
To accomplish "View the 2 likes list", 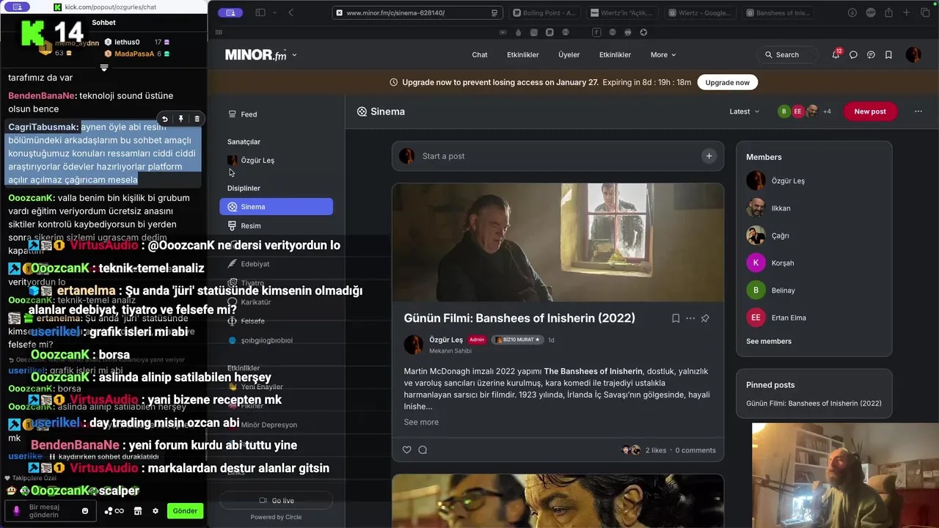I will coord(656,450).
